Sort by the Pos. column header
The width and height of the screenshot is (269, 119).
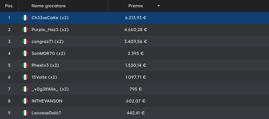tap(9, 6)
